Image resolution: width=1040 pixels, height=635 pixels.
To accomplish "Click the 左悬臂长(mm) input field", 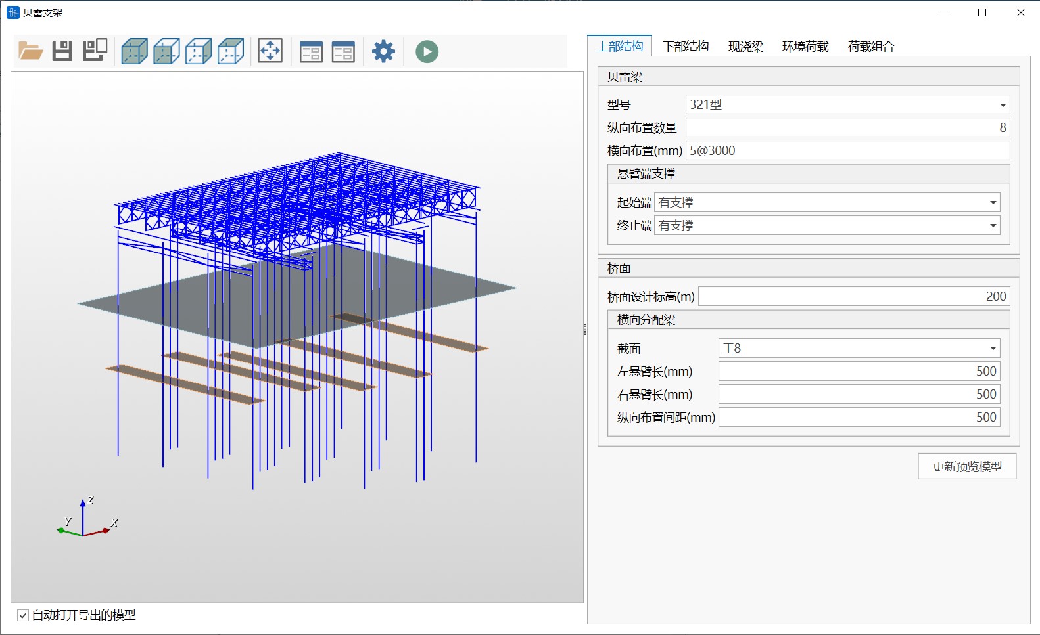I will click(x=859, y=371).
